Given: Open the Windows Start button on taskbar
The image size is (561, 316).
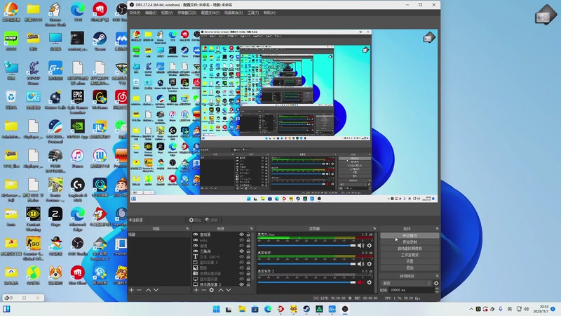Looking at the screenshot, I should tap(216, 309).
